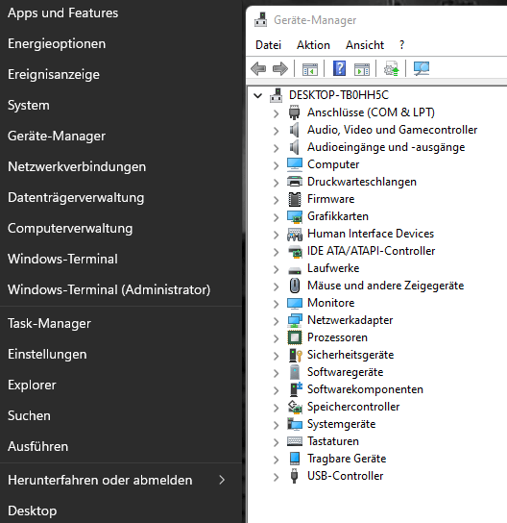Choose Suchen in the context menu
Screen dimensions: 507x523
pos(121,415)
